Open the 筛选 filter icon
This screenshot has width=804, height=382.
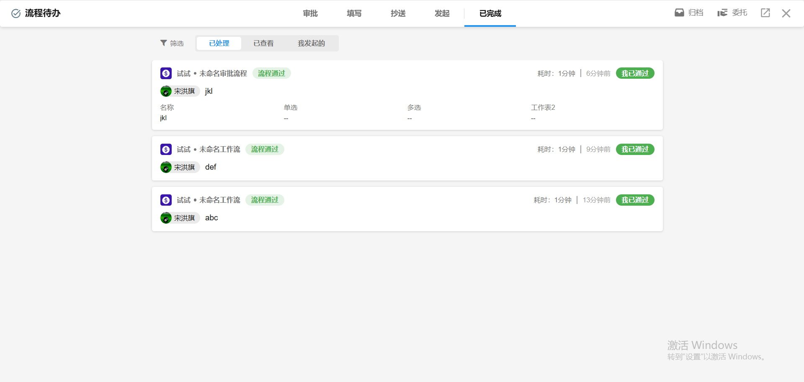pyautogui.click(x=164, y=43)
